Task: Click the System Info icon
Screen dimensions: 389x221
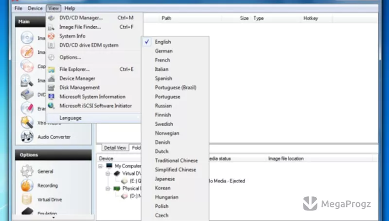Action: pyautogui.click(x=52, y=36)
